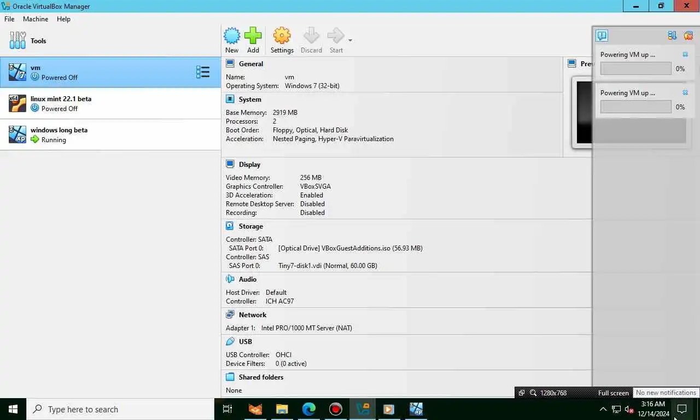Open the Help menu
Screen dimensions: 700x420
[x=63, y=19]
